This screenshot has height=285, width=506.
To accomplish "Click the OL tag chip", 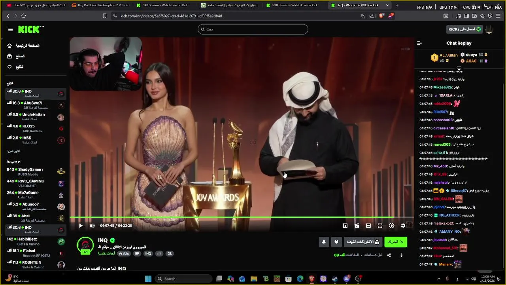I will (x=170, y=254).
